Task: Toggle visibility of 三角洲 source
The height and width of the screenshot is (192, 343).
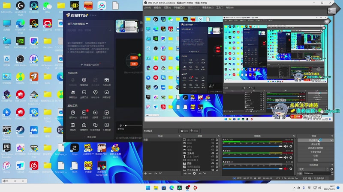Action: coord(213,153)
